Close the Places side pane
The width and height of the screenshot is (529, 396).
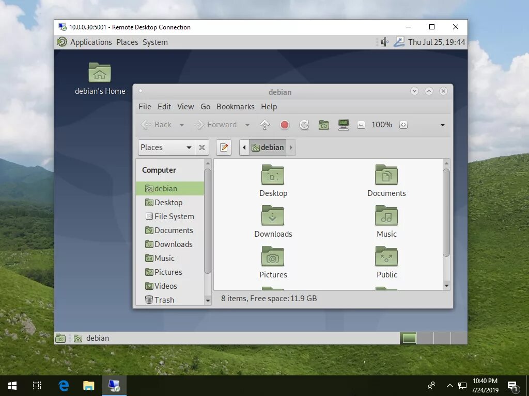(202, 147)
